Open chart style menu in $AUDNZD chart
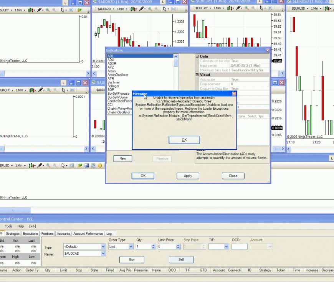Screen dimensions: 334x282 coord(134,9)
